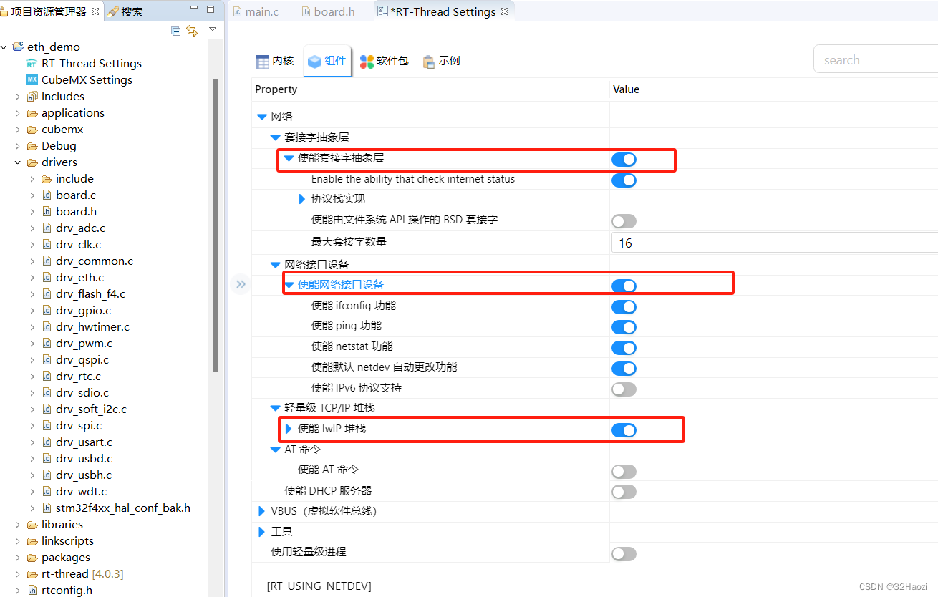Click the collapse all icon in explorer toolbar
Screen dimensions: 938x597
point(176,31)
